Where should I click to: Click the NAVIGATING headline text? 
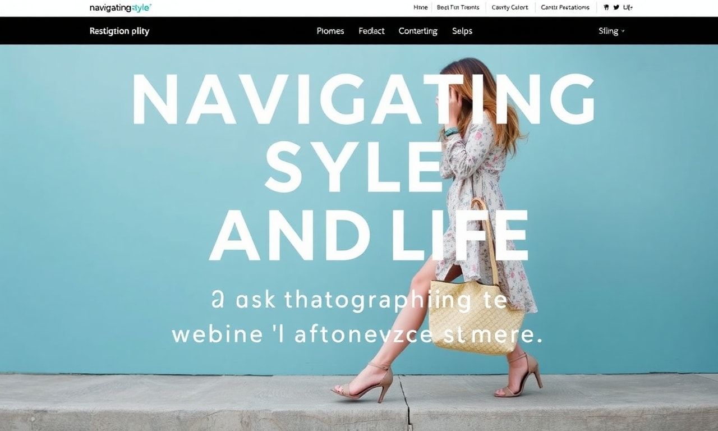[363, 99]
